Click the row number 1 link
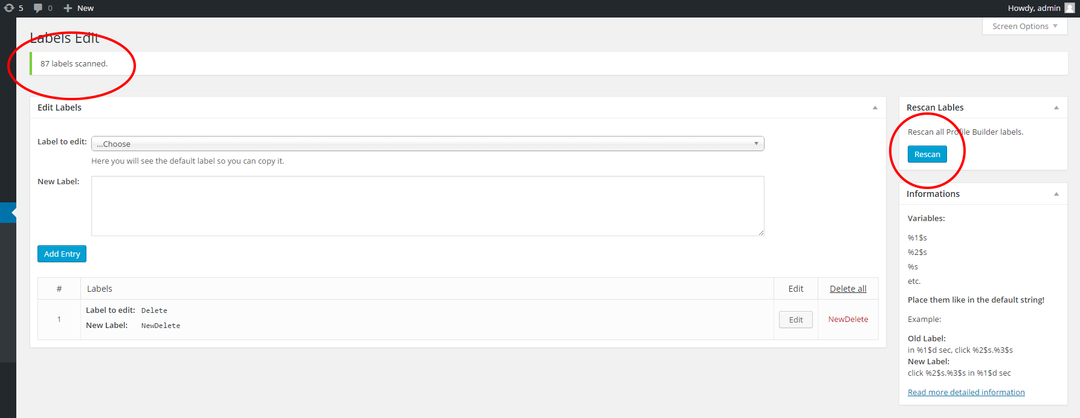Image resolution: width=1080 pixels, height=418 pixels. point(59,320)
